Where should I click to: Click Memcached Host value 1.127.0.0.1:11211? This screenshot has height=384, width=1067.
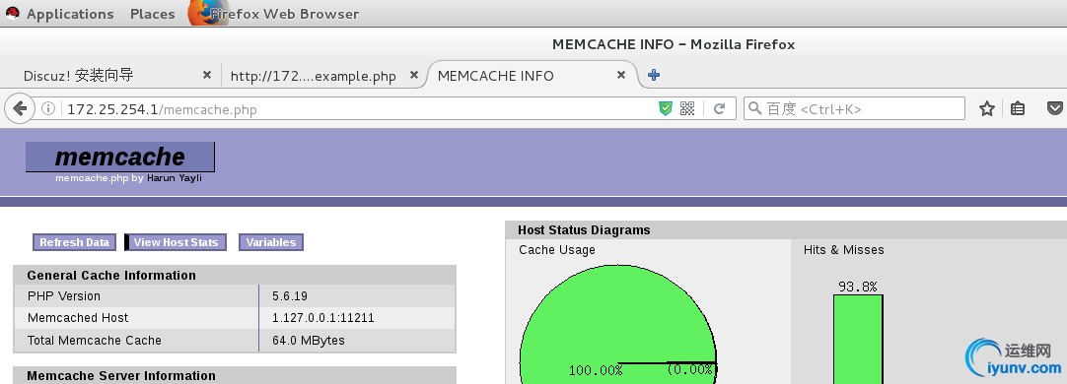point(323,318)
